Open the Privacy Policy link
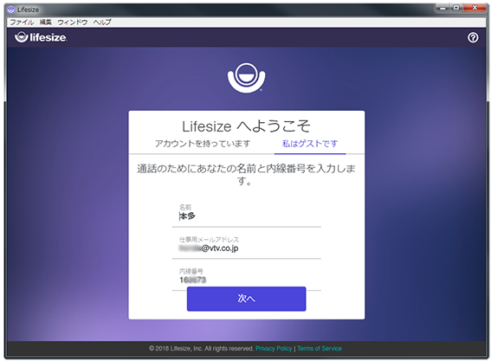 (274, 349)
